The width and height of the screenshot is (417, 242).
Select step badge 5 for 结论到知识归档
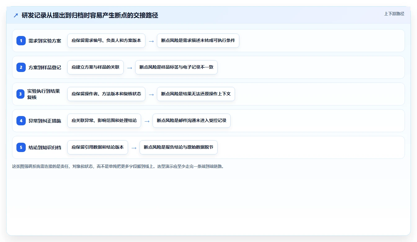(x=21, y=147)
